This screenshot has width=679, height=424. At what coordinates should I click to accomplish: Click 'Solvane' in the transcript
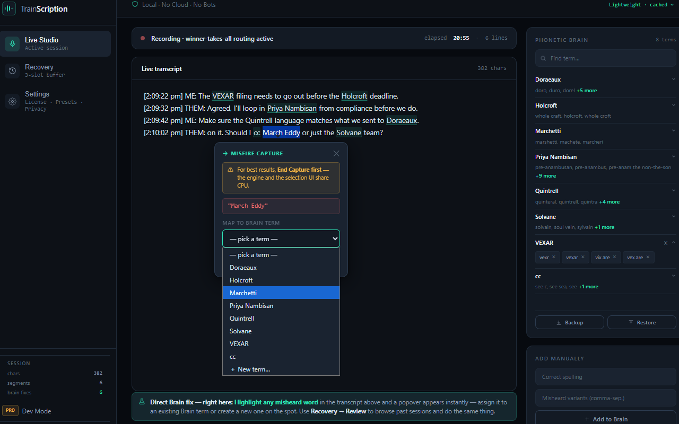coord(349,132)
